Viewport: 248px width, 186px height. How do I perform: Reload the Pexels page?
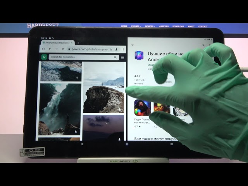point(63,49)
